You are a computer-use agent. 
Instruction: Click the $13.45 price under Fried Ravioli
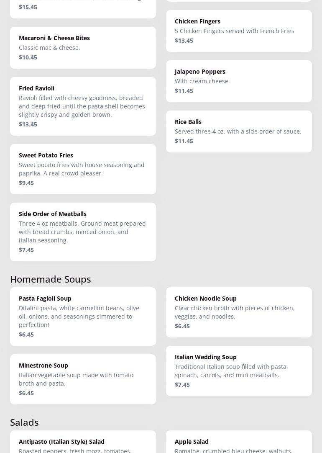[x=28, y=124]
